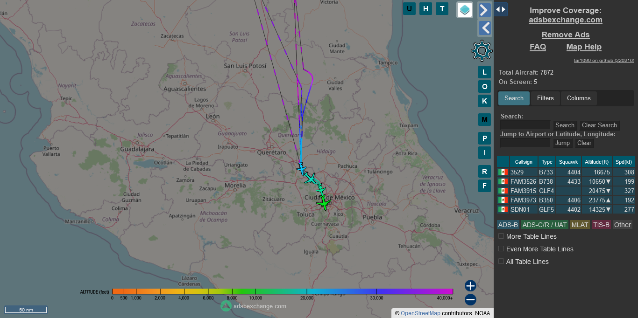Image resolution: width=638 pixels, height=318 pixels.
Task: Open map settings gear
Action: coord(482,51)
